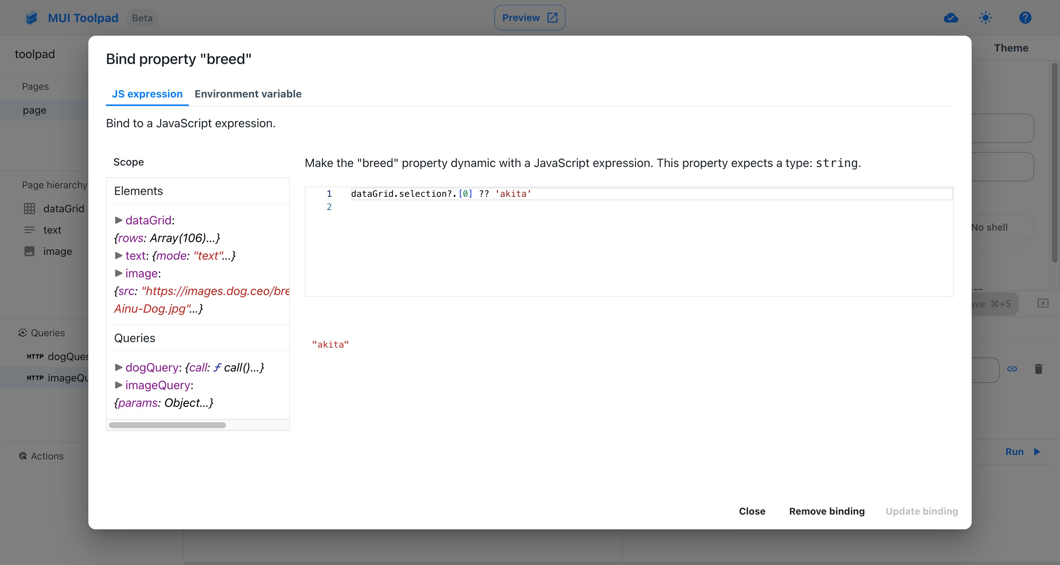Click the cloud sync status icon

pos(951,18)
